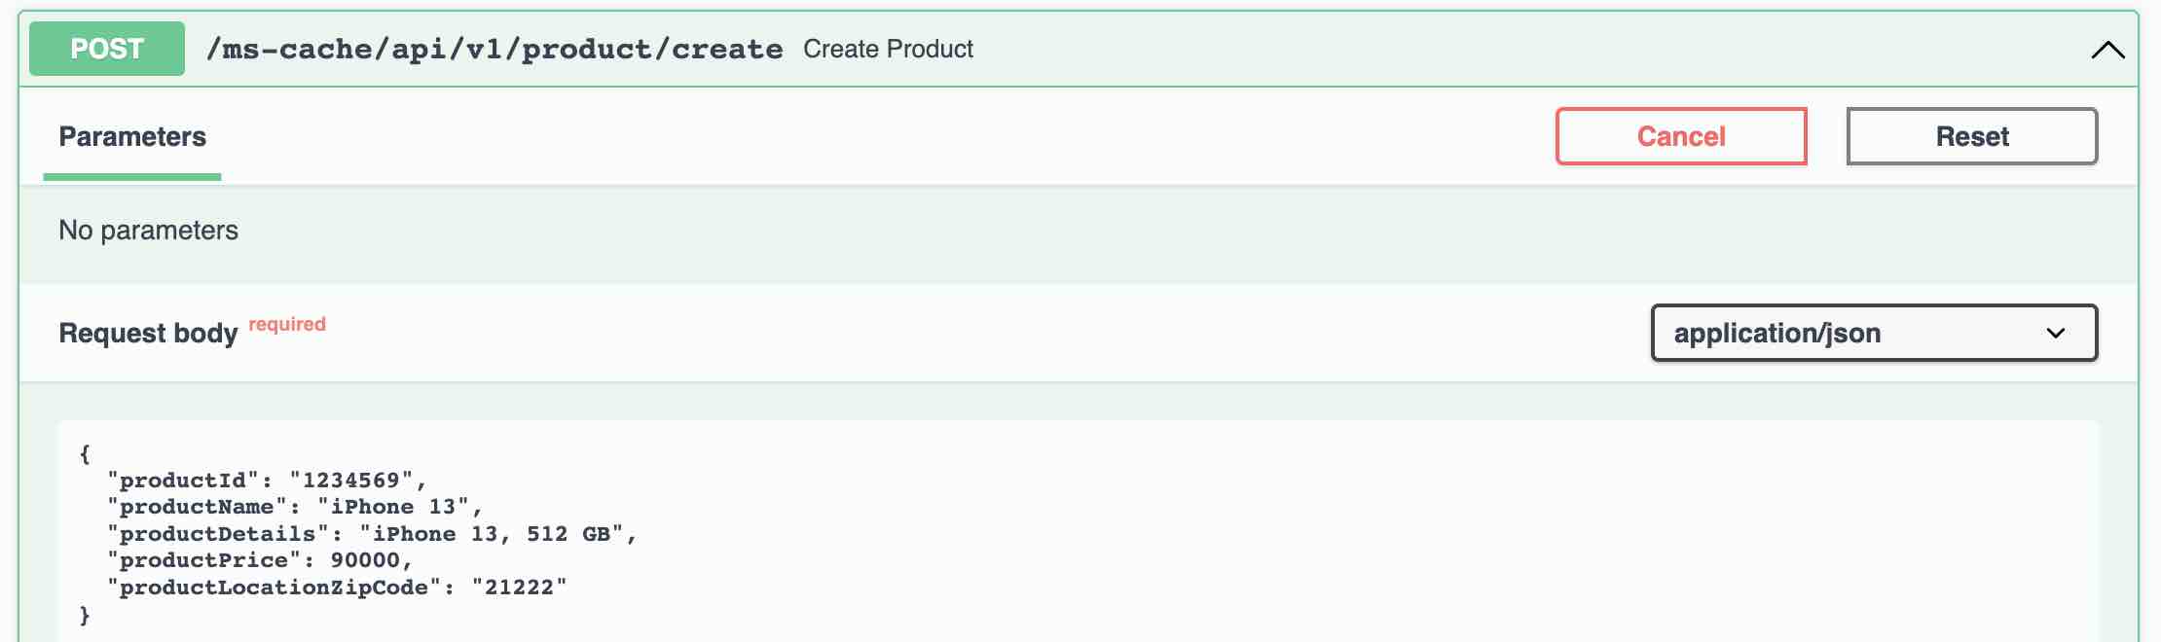Viewport: 2161px width, 642px height.
Task: Place cursor on productName iPhone 13 line
Action: coord(295,507)
